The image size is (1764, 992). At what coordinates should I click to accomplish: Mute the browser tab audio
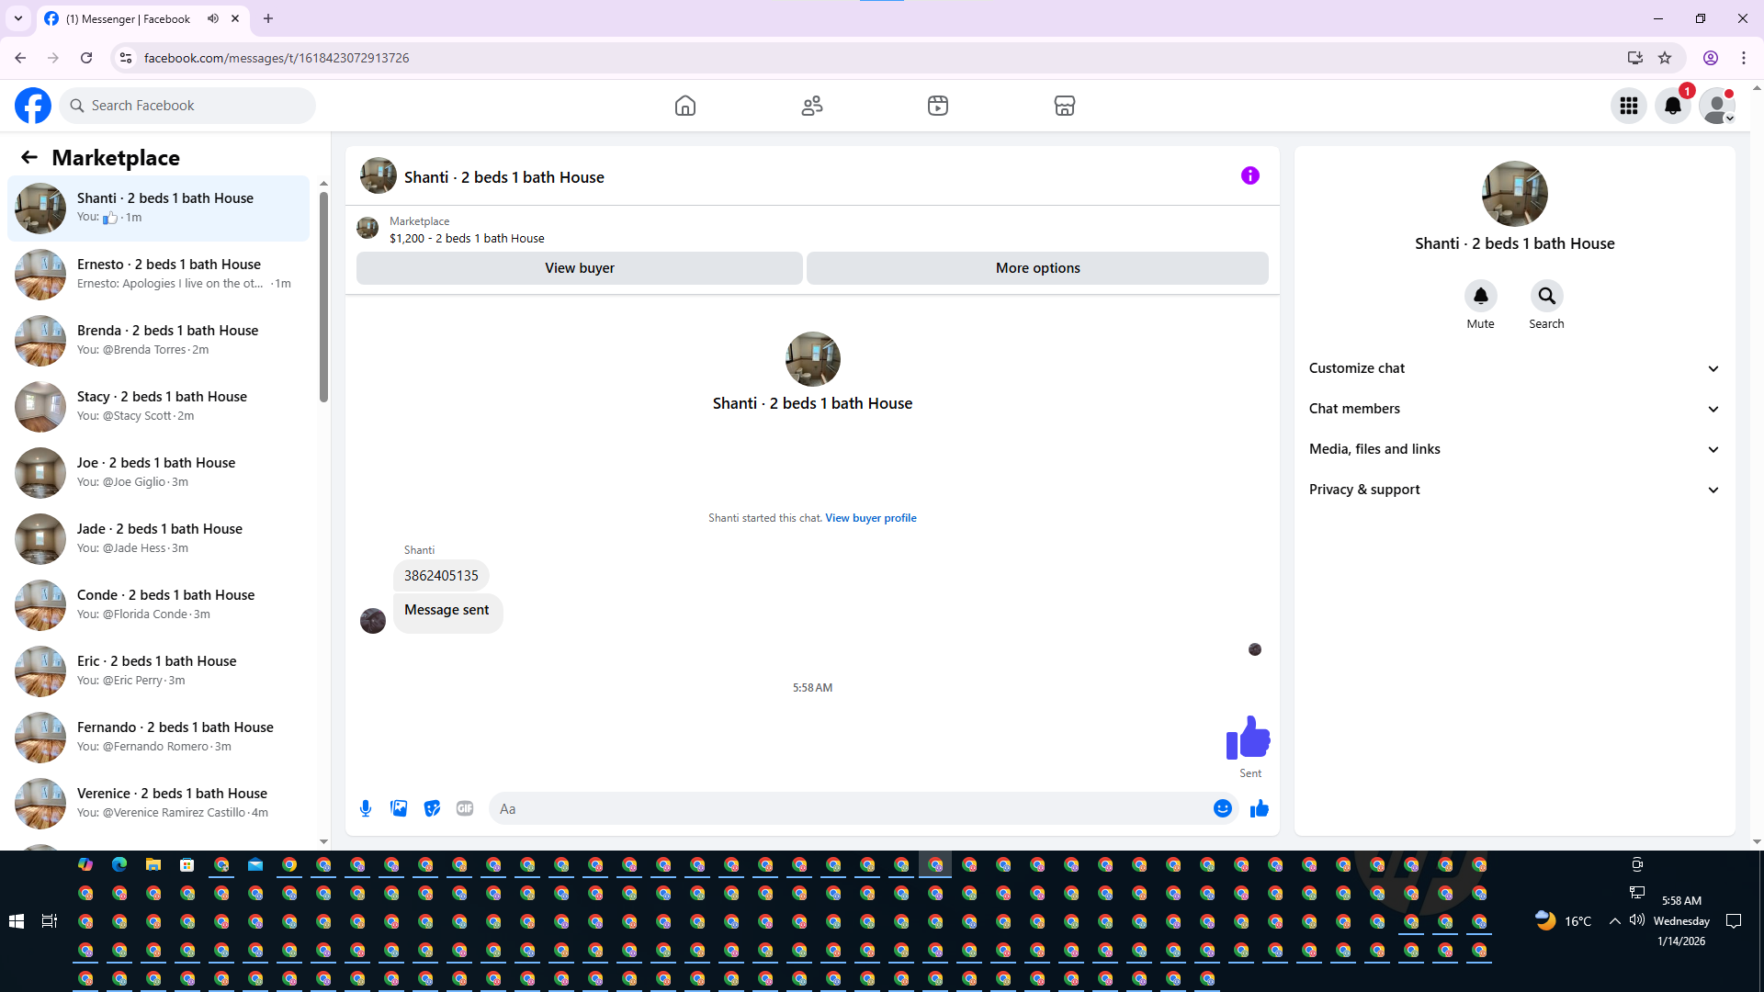click(x=213, y=18)
